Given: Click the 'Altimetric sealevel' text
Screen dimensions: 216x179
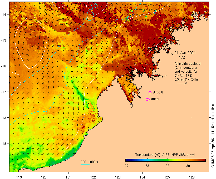Looking at the screenshot, I should point(188,64).
